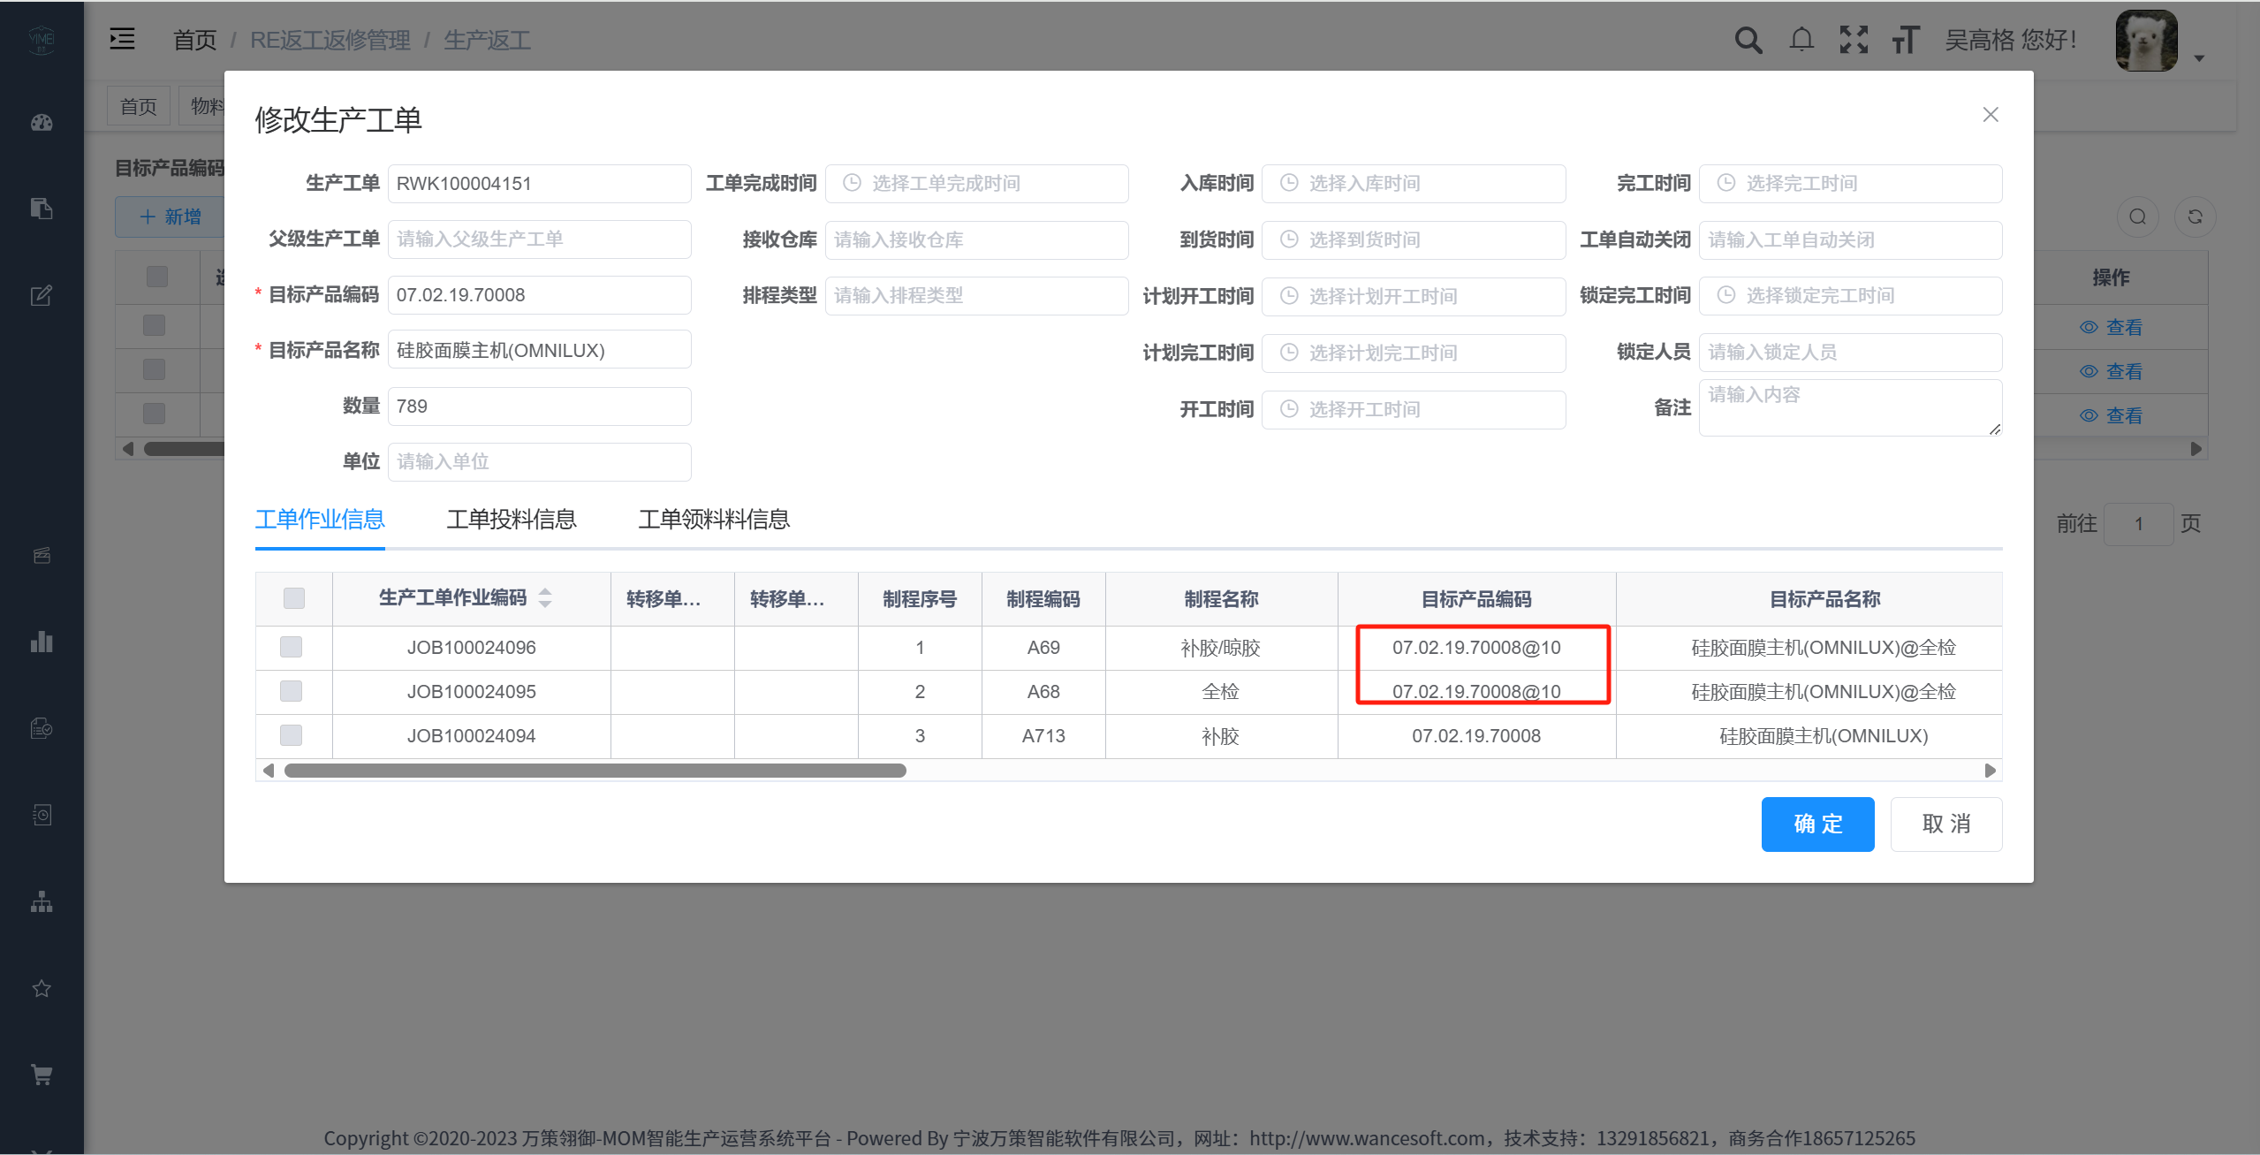Click the font size icon in header
This screenshot has height=1155, width=2260.
tap(1906, 40)
